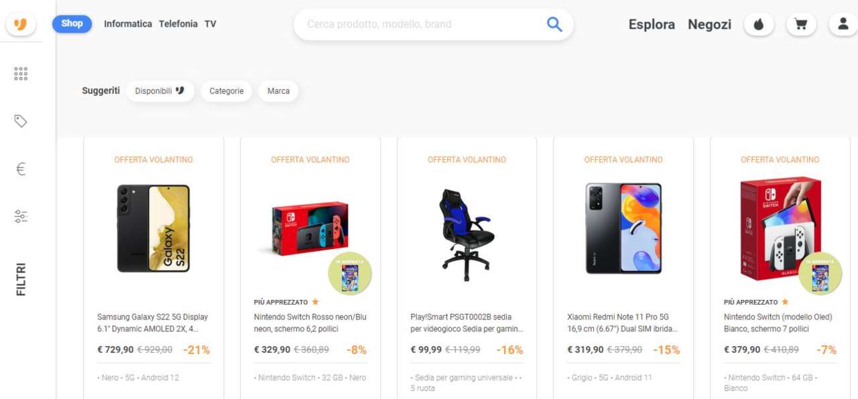Expand the vertical FILTRI panel label
This screenshot has height=399, width=858.
[21, 279]
